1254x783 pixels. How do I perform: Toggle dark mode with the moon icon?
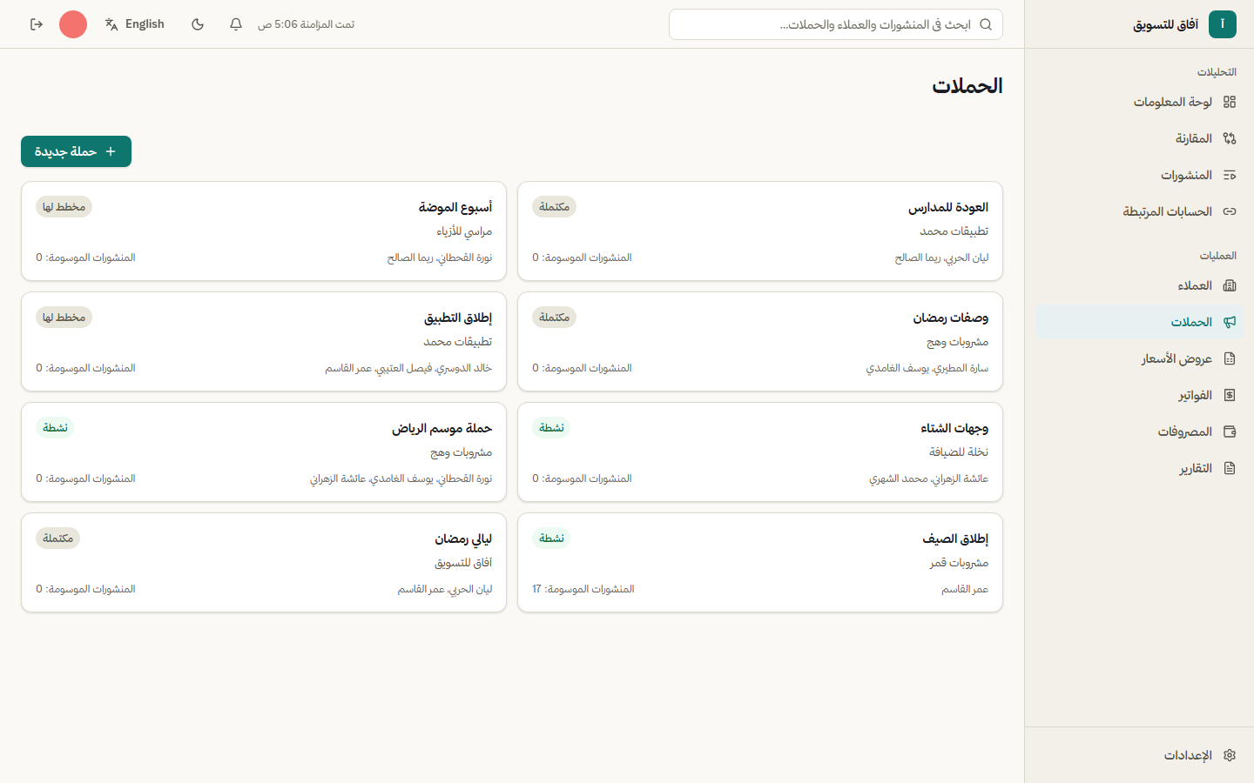pos(198,24)
